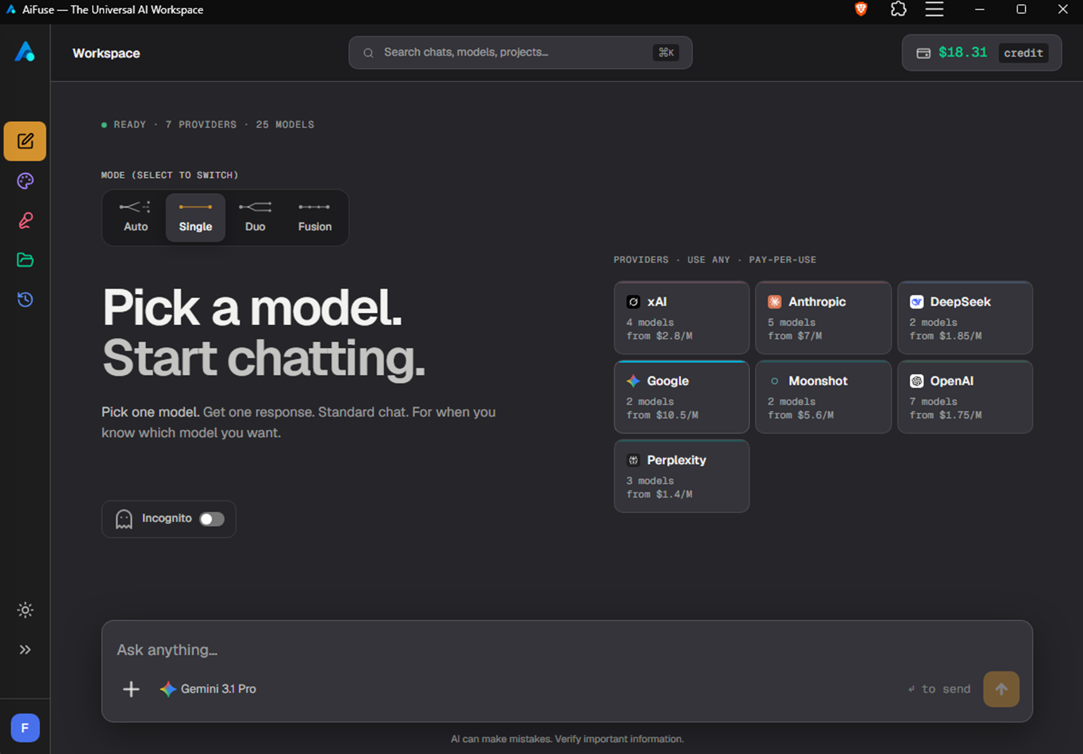The height and width of the screenshot is (754, 1083).
Task: Select Fusion mode
Action: coord(315,218)
